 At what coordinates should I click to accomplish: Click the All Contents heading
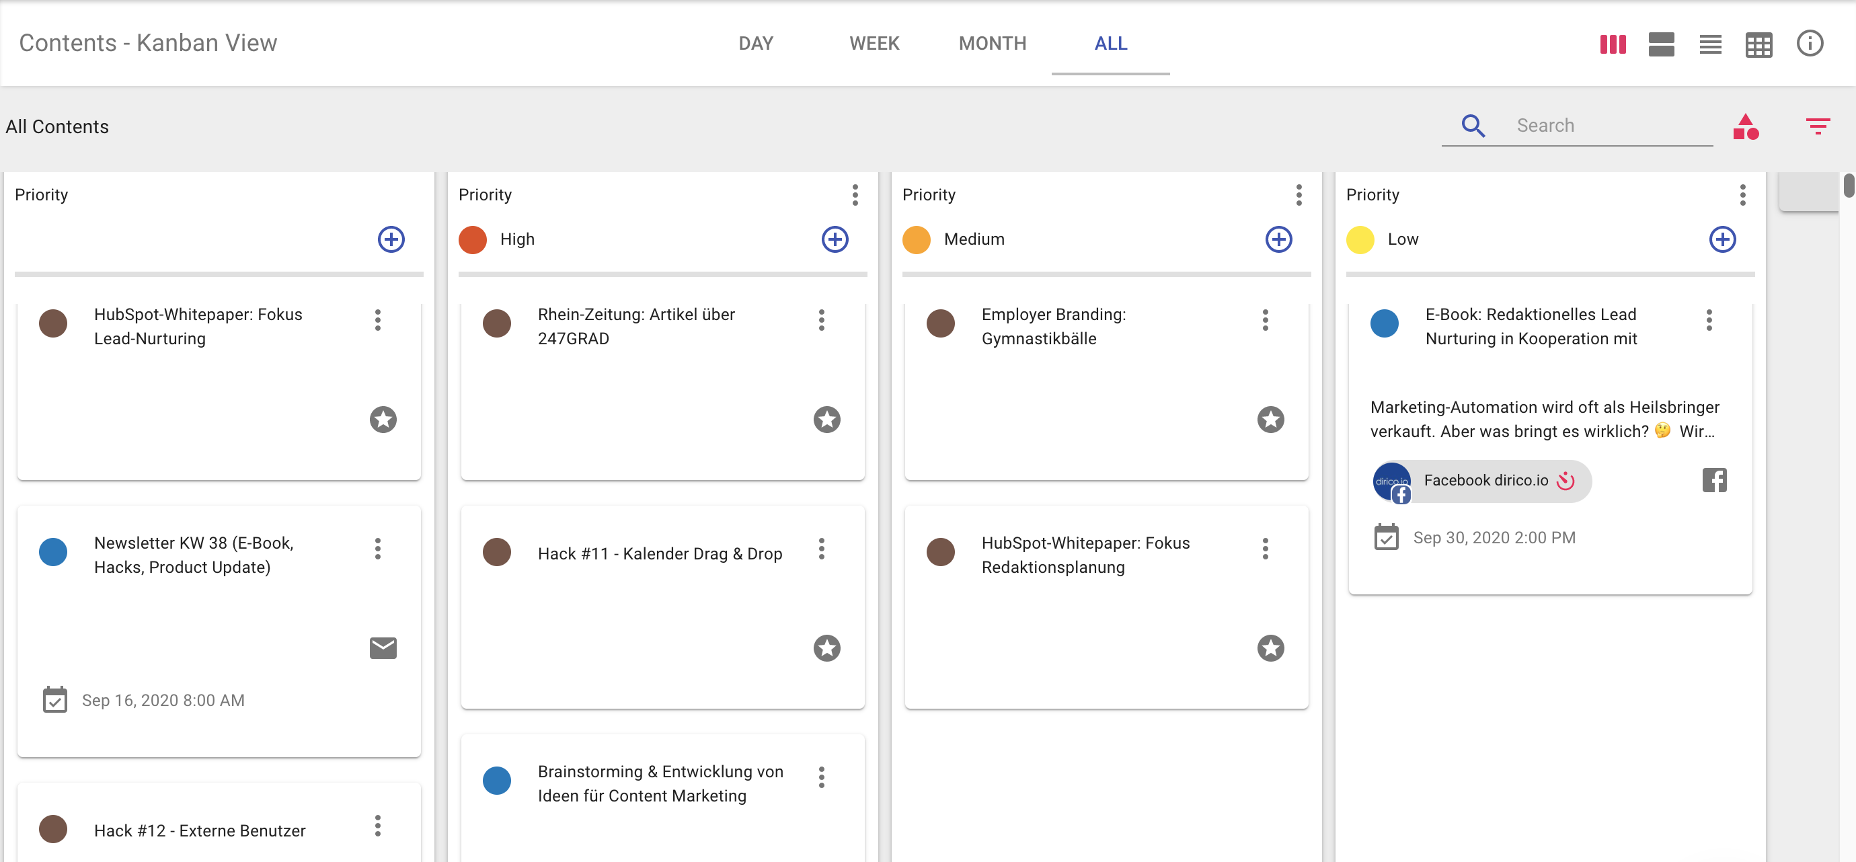tap(57, 126)
